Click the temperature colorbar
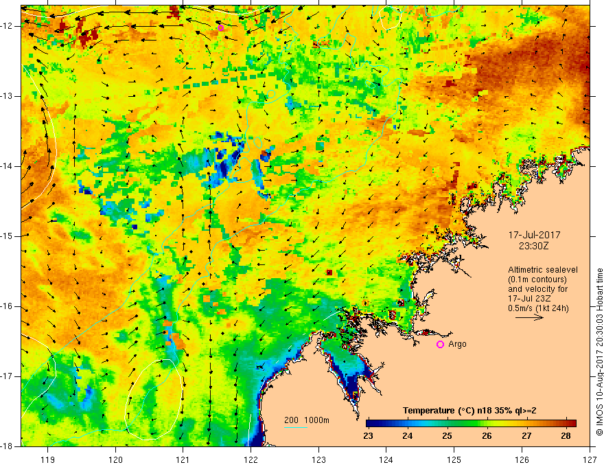 coord(471,423)
